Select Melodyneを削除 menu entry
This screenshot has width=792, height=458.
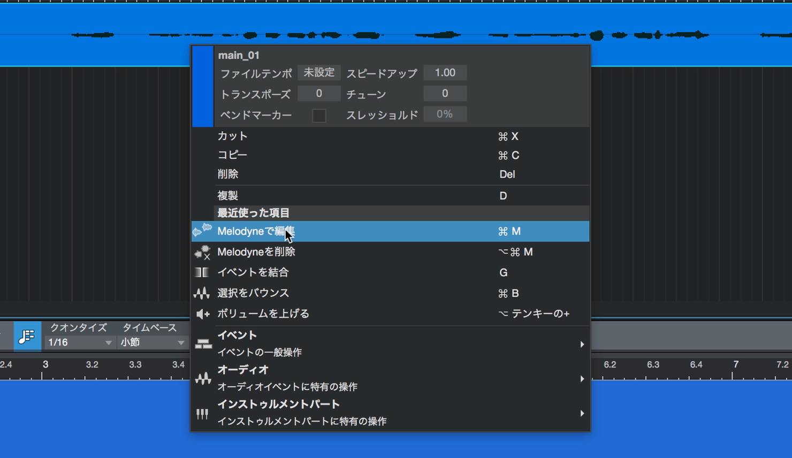pyautogui.click(x=390, y=252)
